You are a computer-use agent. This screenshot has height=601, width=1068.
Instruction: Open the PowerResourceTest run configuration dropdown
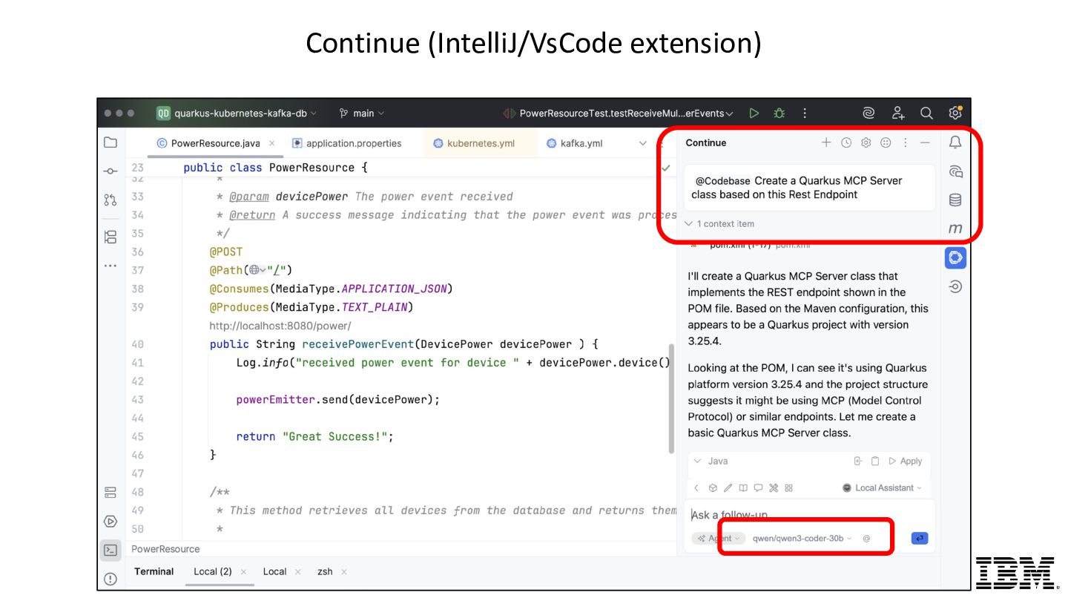click(x=619, y=114)
